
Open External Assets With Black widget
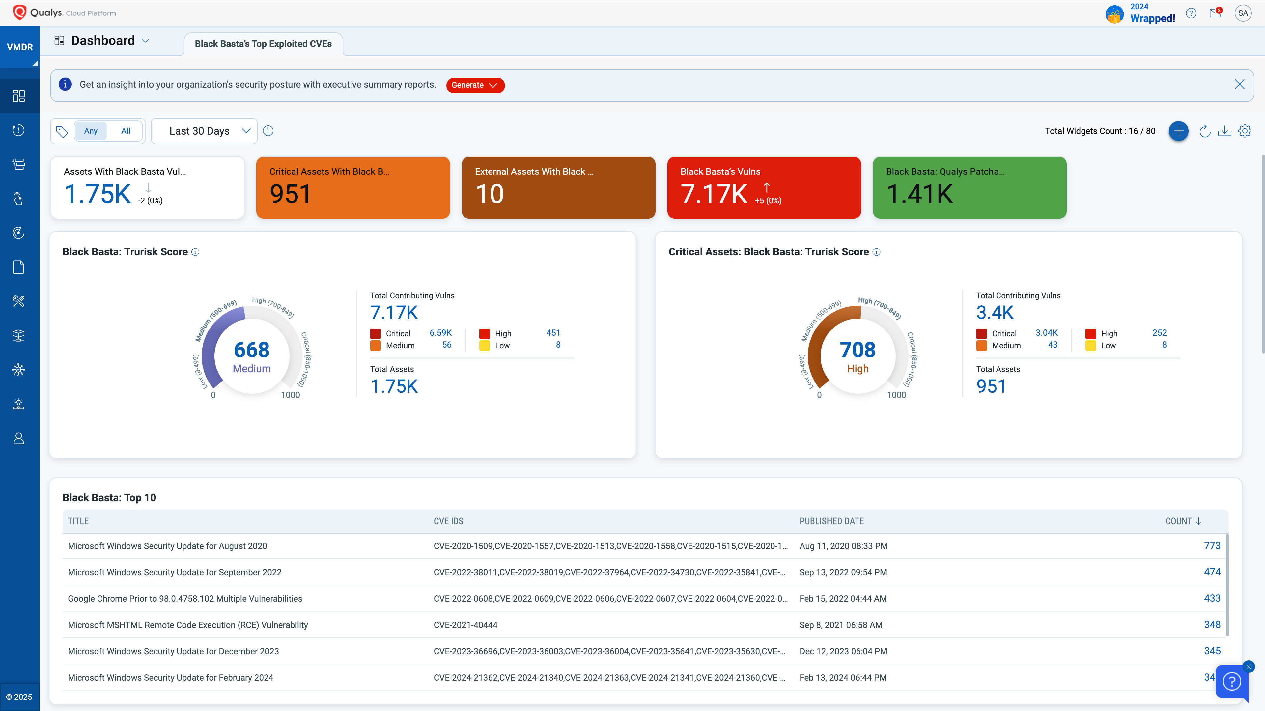[558, 187]
